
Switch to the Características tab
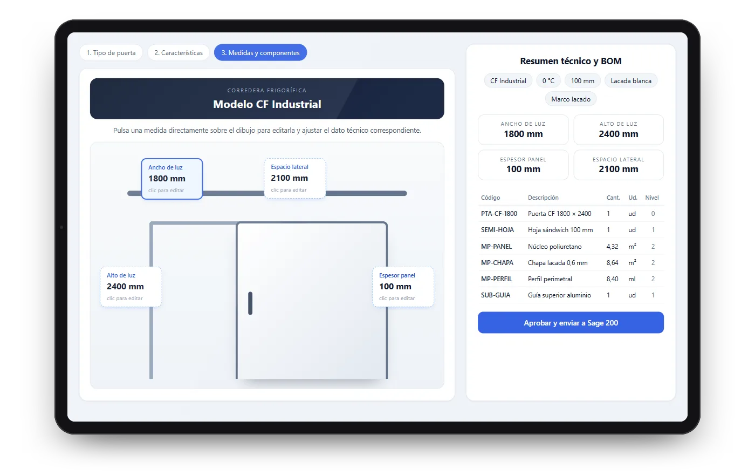pos(179,53)
